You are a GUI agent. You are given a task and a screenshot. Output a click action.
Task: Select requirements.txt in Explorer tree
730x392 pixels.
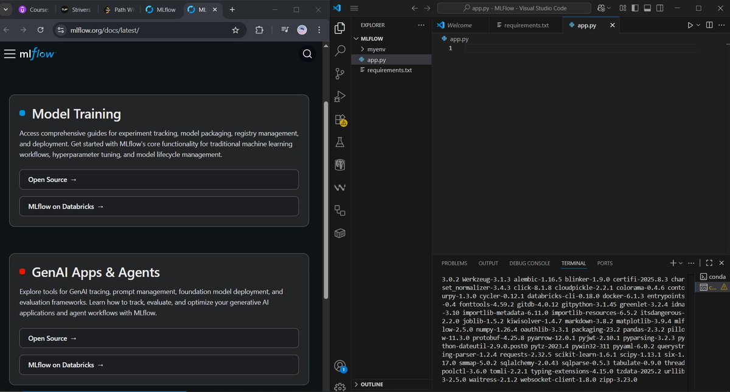pos(392,70)
